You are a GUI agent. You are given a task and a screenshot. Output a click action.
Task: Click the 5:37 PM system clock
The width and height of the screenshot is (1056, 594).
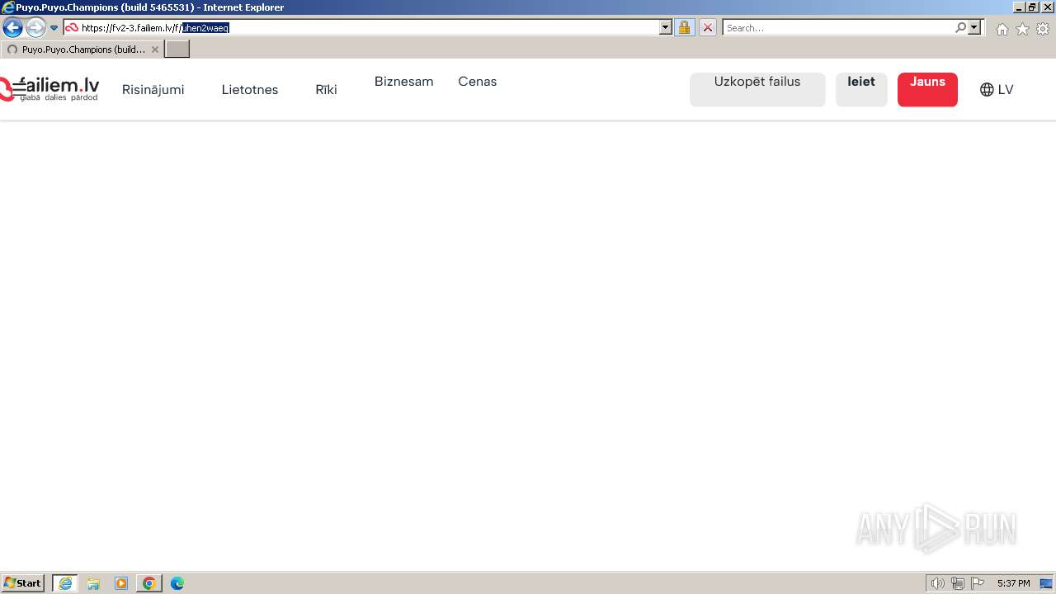1013,583
